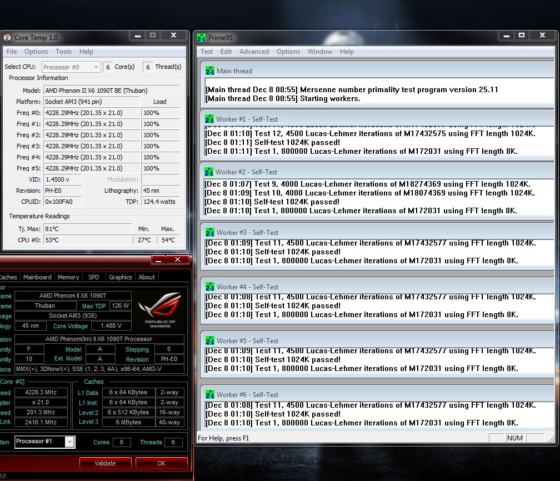Click the Freq #0 frequency value
This screenshot has width=560, height=481.
[x=92, y=113]
